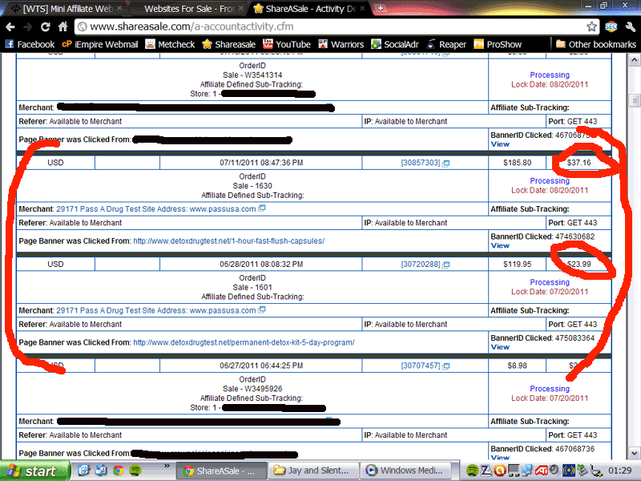This screenshot has width=641, height=481.
Task: Click the 06/27/2011 06:44:25 PM date
Action: pos(261,366)
